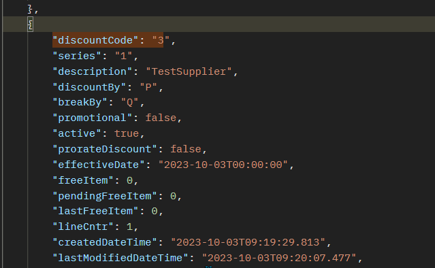
Task: Click the opening curly brace of the object
Action: [x=30, y=25]
